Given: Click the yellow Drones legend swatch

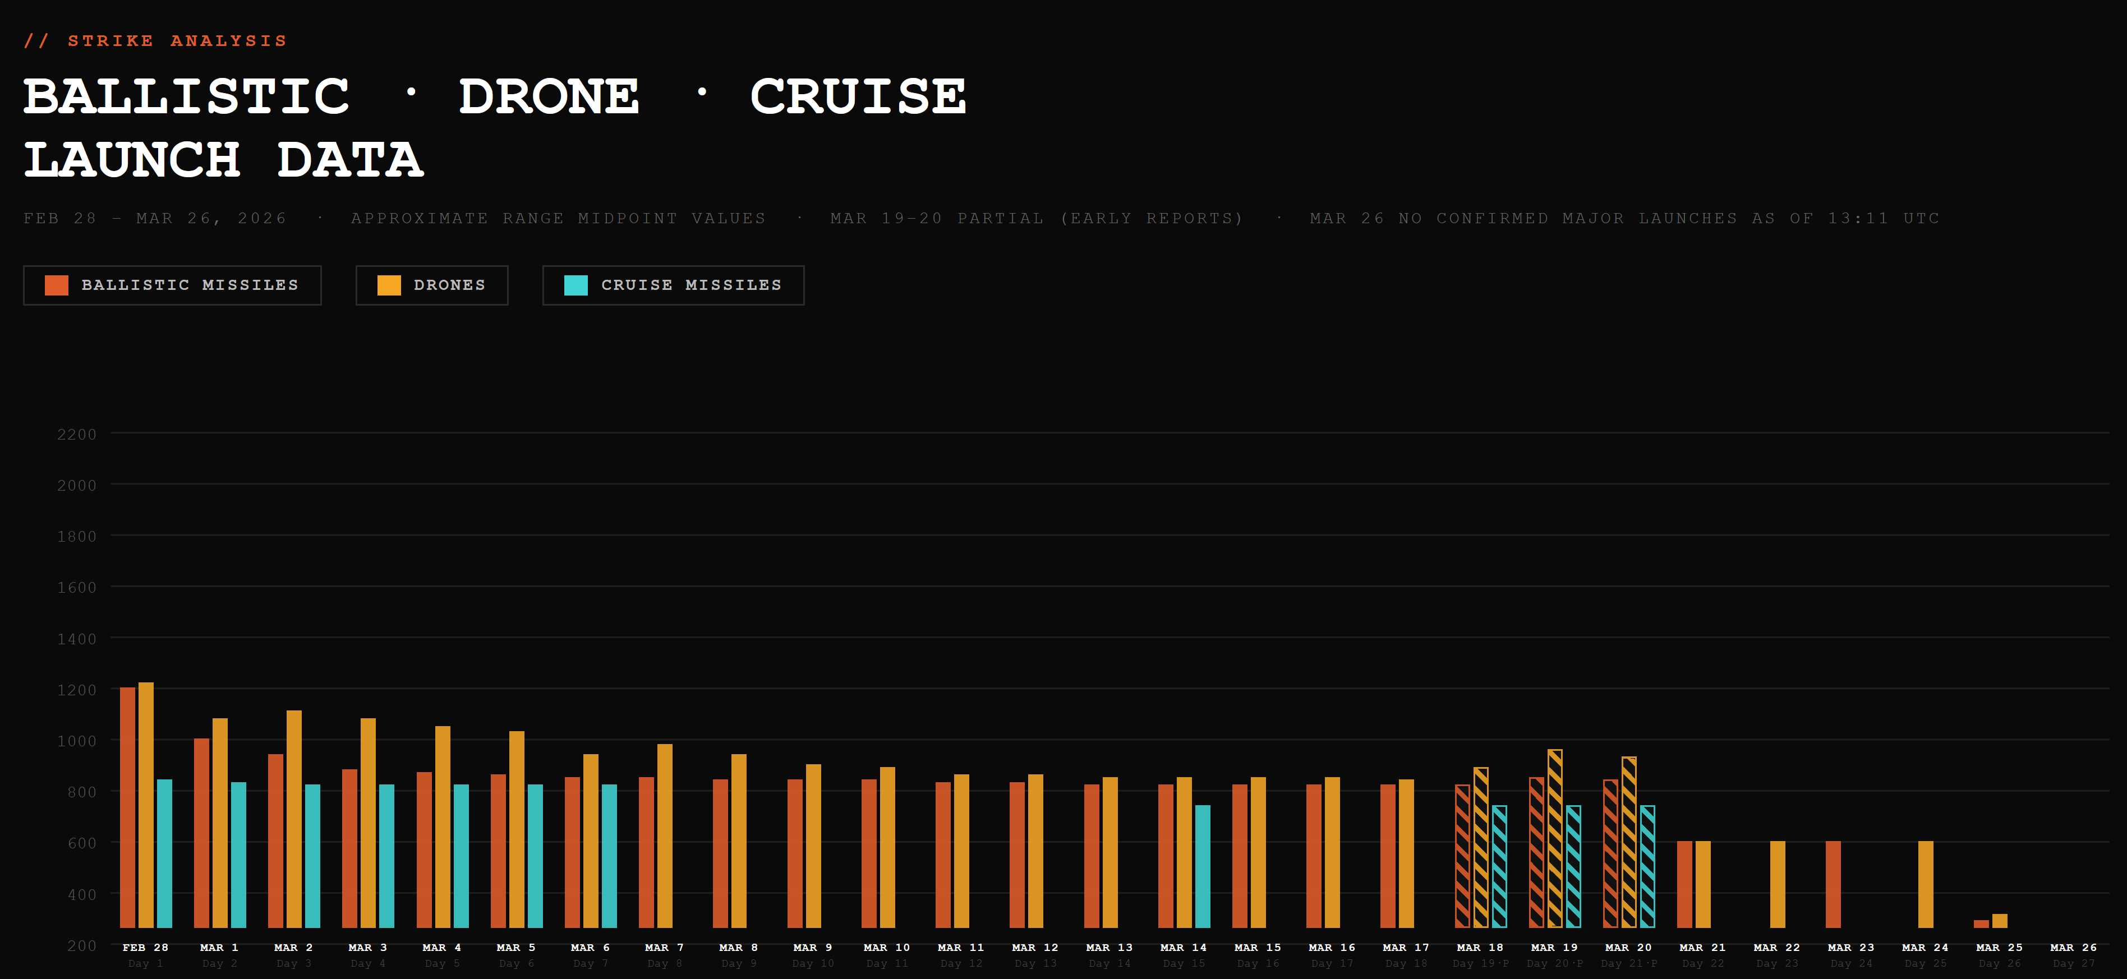Looking at the screenshot, I should (x=389, y=285).
